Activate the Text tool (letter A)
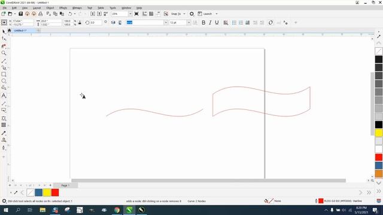The image size is (383, 215). click(x=4, y=96)
